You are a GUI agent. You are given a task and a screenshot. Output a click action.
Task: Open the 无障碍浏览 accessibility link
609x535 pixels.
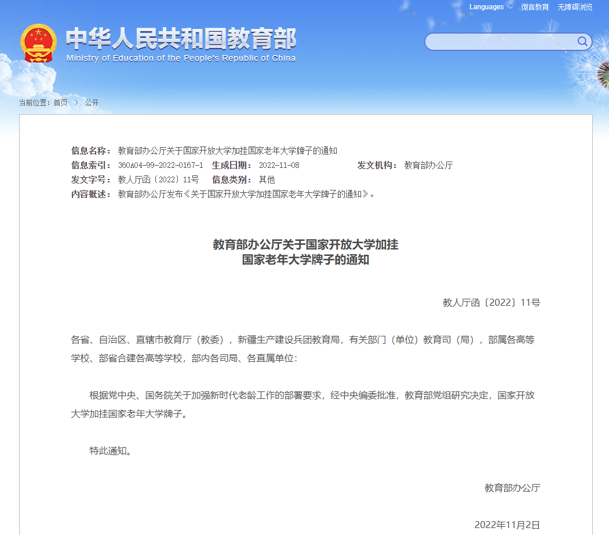[x=575, y=7]
